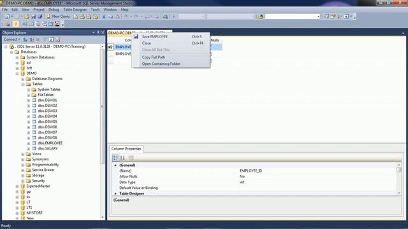Click the Open File folder icon in toolbar
The height and width of the screenshot is (229, 408).
coord(27,17)
